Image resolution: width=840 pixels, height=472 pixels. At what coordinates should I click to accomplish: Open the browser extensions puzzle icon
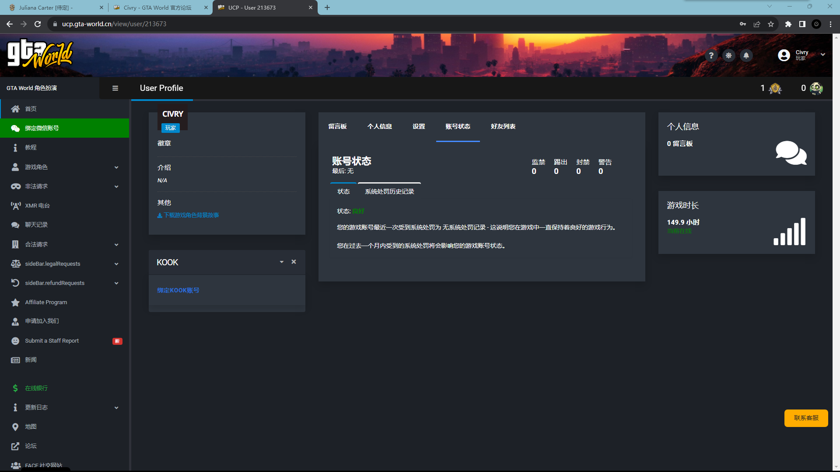788,24
